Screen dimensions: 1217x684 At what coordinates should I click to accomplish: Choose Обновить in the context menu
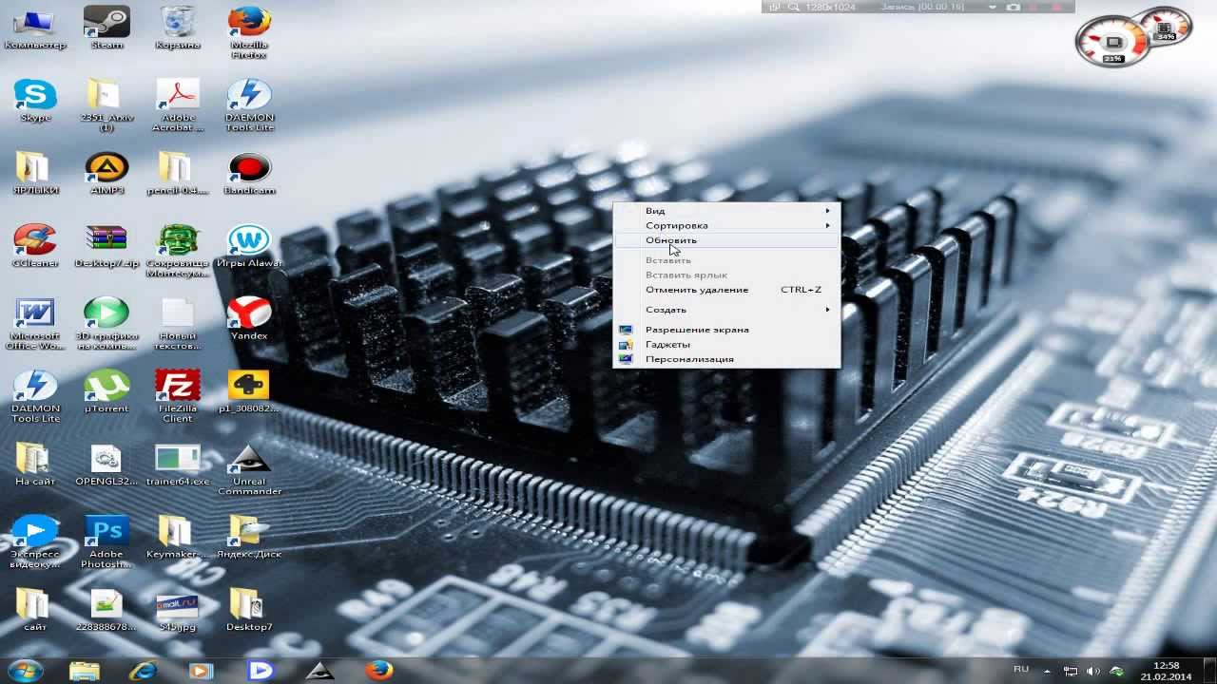click(x=726, y=240)
